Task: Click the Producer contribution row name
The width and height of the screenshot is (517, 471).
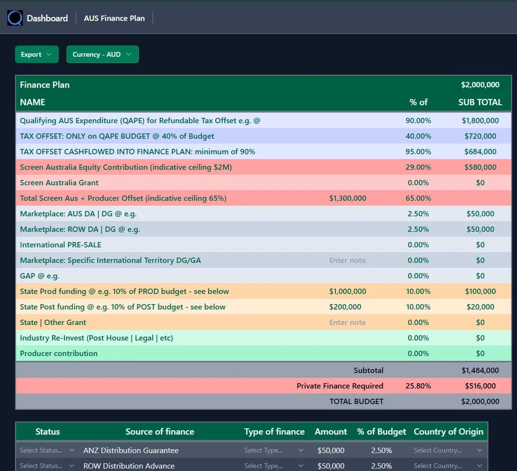Action: pyautogui.click(x=59, y=354)
